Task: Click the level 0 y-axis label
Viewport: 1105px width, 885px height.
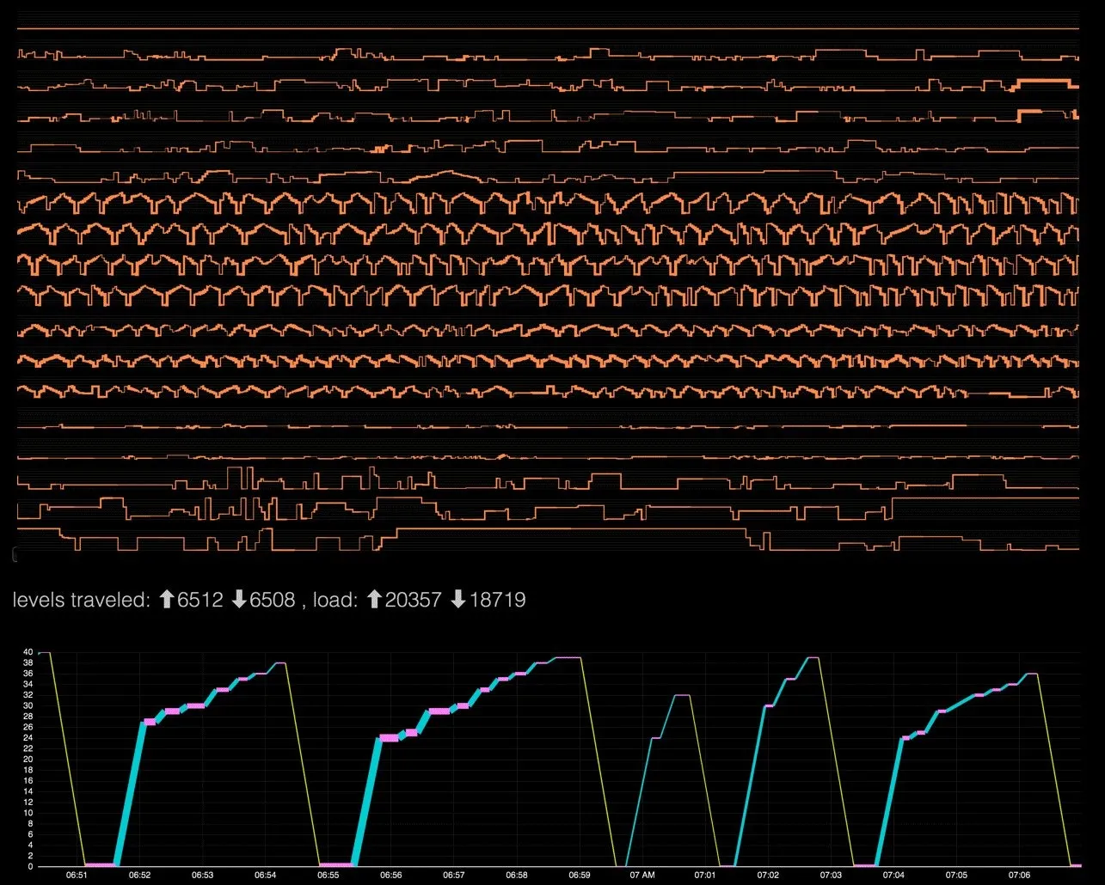Action: (x=30, y=866)
